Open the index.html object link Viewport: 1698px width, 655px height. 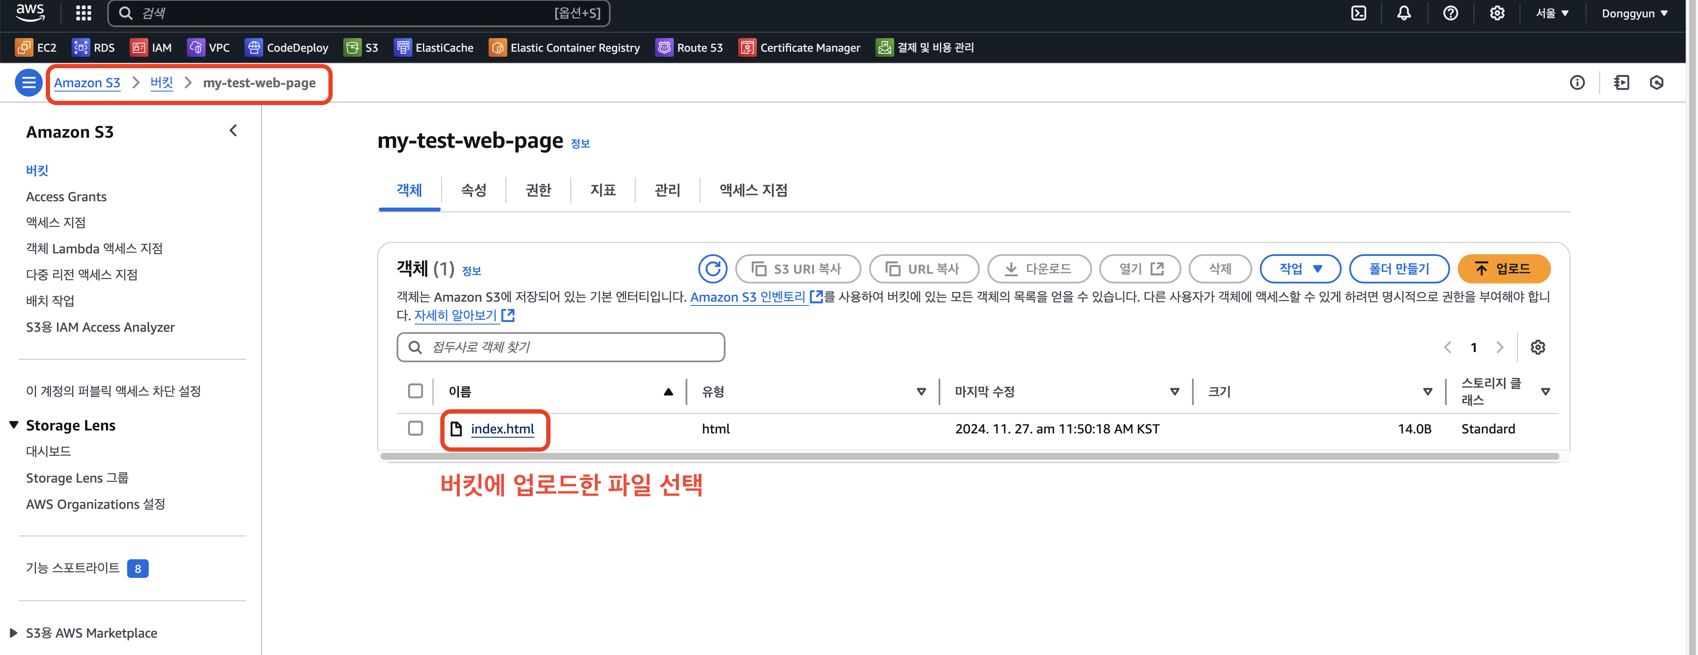pyautogui.click(x=502, y=429)
